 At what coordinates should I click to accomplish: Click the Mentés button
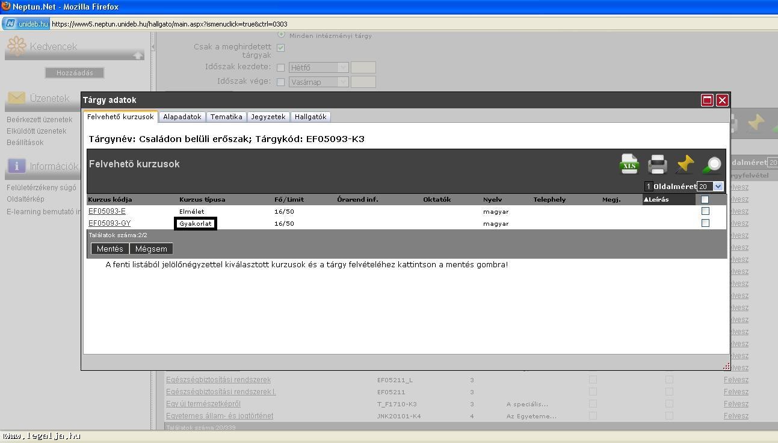click(x=110, y=249)
